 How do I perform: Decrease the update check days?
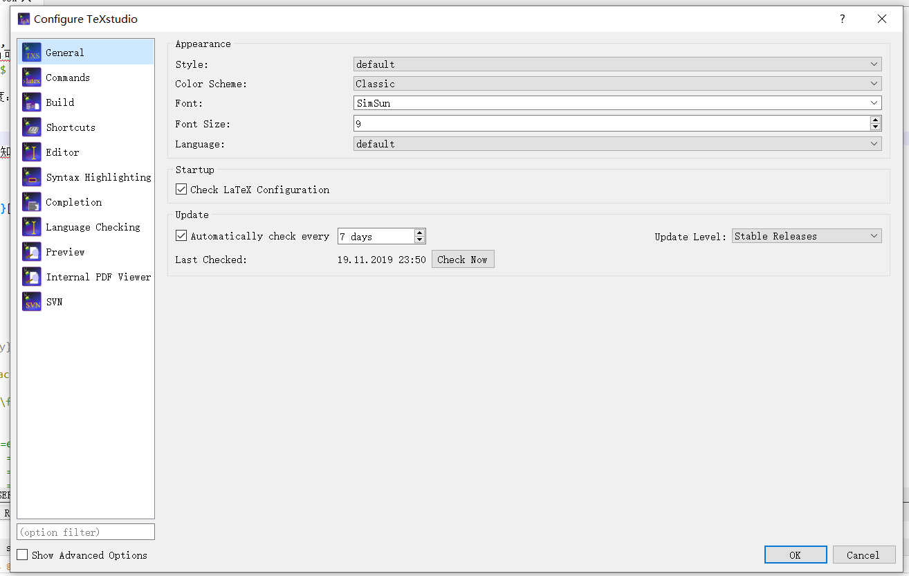click(x=420, y=240)
